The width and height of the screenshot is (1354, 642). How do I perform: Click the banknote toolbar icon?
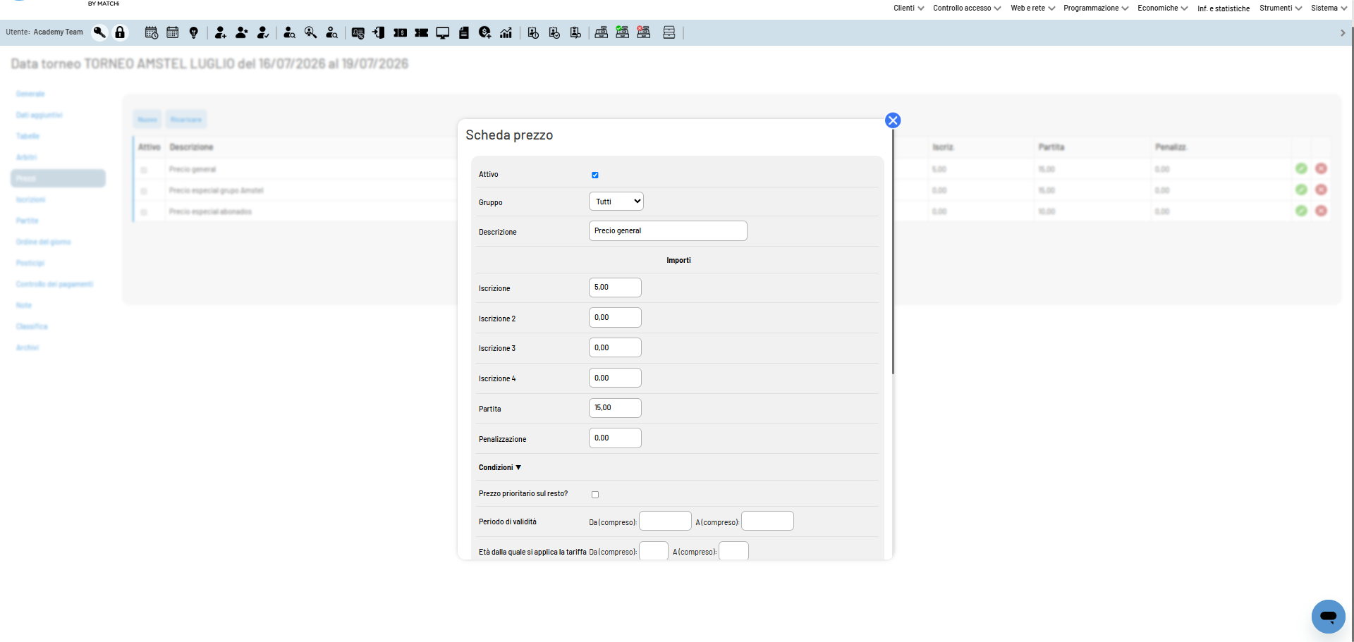point(400,32)
